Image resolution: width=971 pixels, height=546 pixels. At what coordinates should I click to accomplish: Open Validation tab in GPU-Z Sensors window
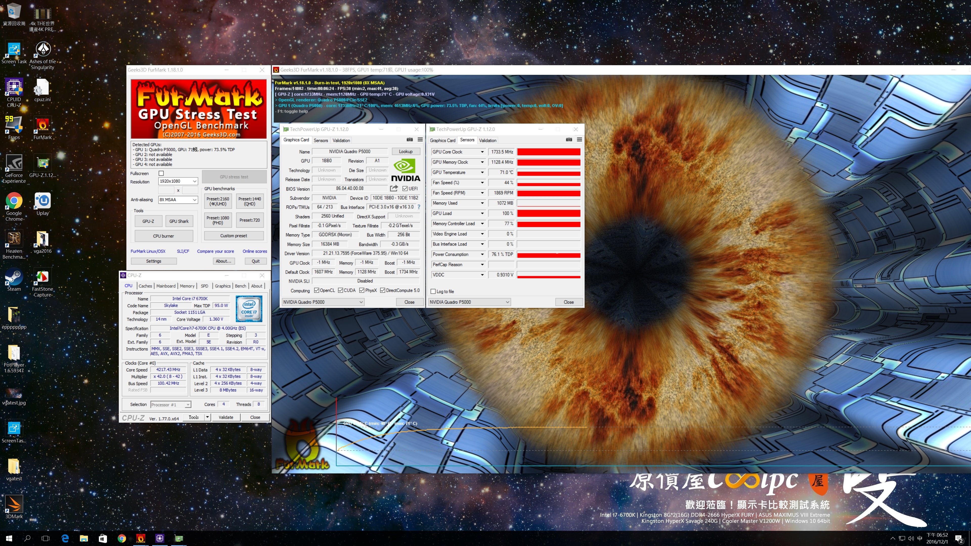pos(488,141)
